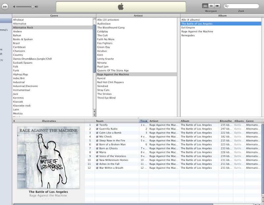Switch to list view mode
The height and width of the screenshot is (205, 264).
point(205,6)
